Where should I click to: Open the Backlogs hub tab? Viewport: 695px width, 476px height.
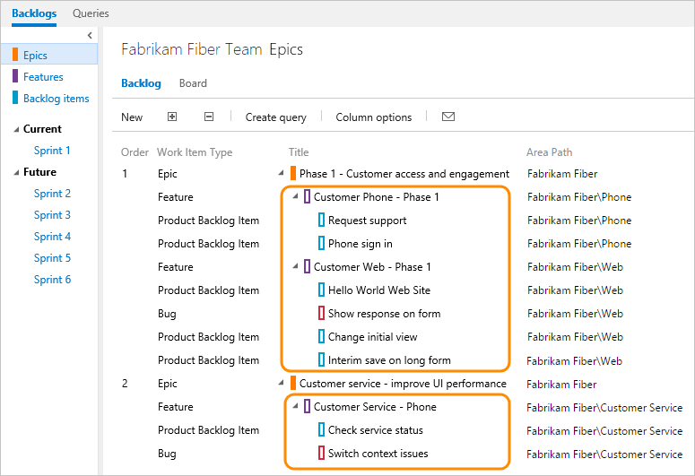34,13
